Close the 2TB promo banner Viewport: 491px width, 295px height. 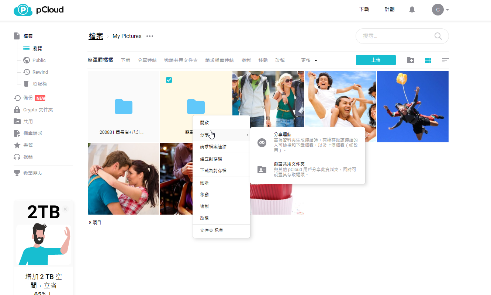click(x=65, y=209)
